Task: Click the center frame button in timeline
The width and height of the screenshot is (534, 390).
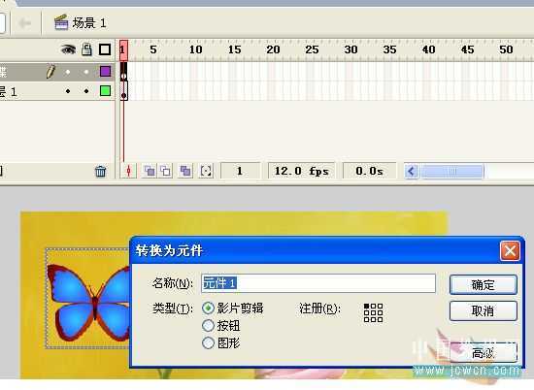Action: pyautogui.click(x=128, y=171)
